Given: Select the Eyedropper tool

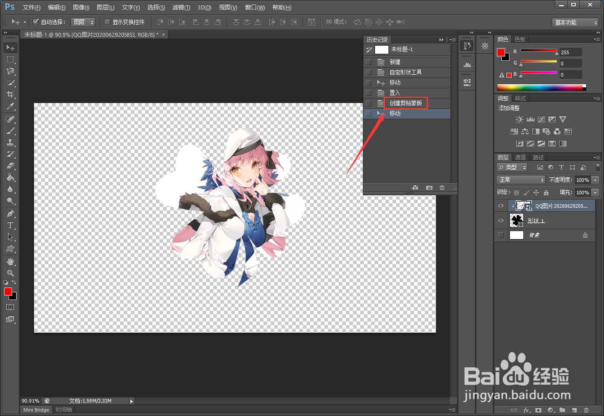Looking at the screenshot, I should tap(10, 106).
